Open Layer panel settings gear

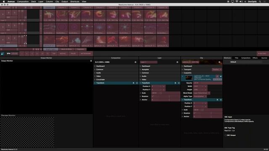[x=177, y=62]
